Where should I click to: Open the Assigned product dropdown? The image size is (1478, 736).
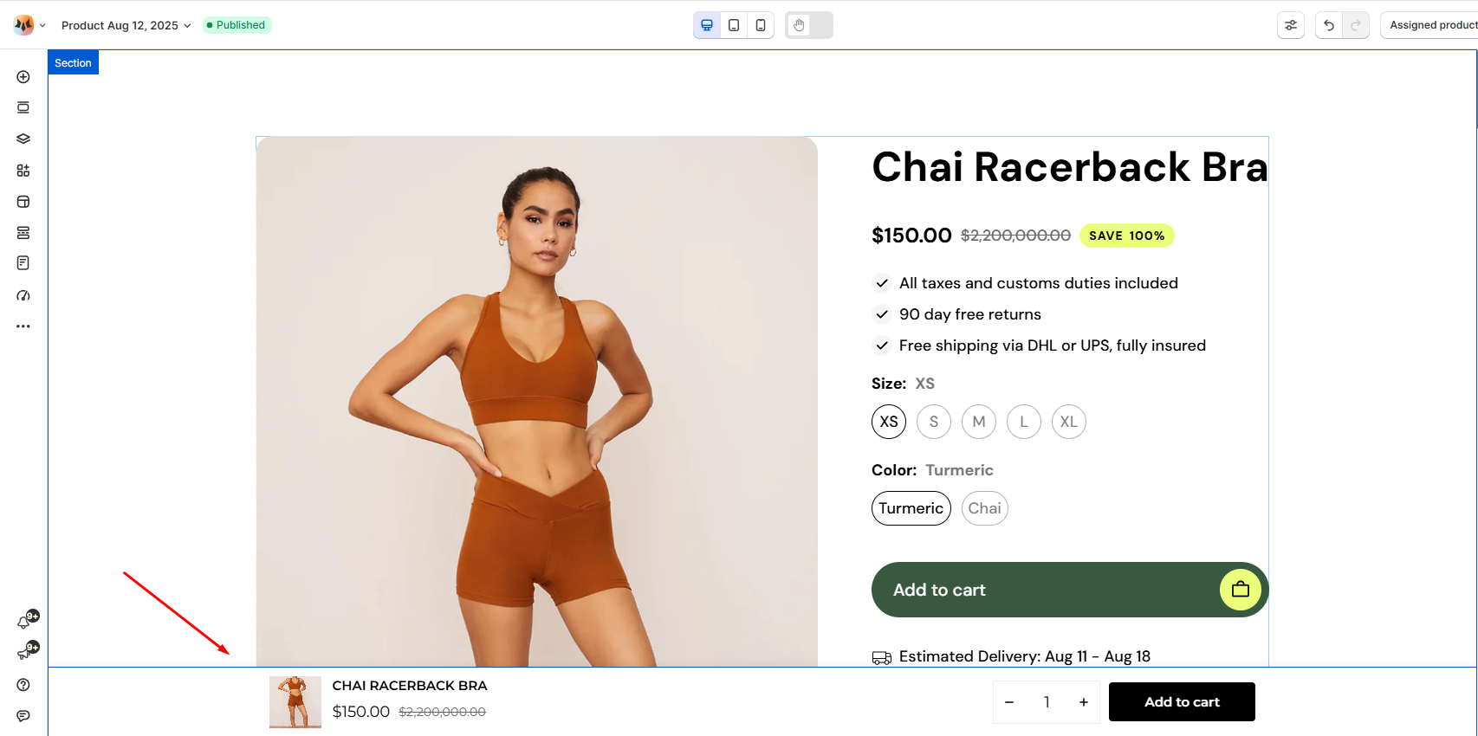pos(1433,25)
